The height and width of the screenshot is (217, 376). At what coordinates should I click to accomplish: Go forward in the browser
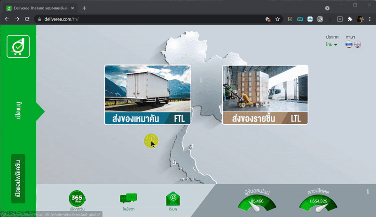(17, 19)
